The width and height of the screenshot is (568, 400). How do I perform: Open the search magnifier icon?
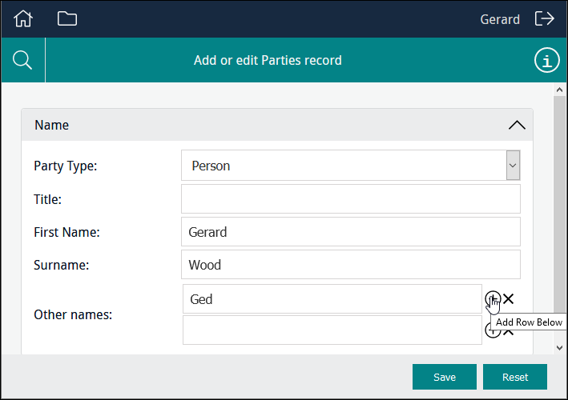pos(23,60)
